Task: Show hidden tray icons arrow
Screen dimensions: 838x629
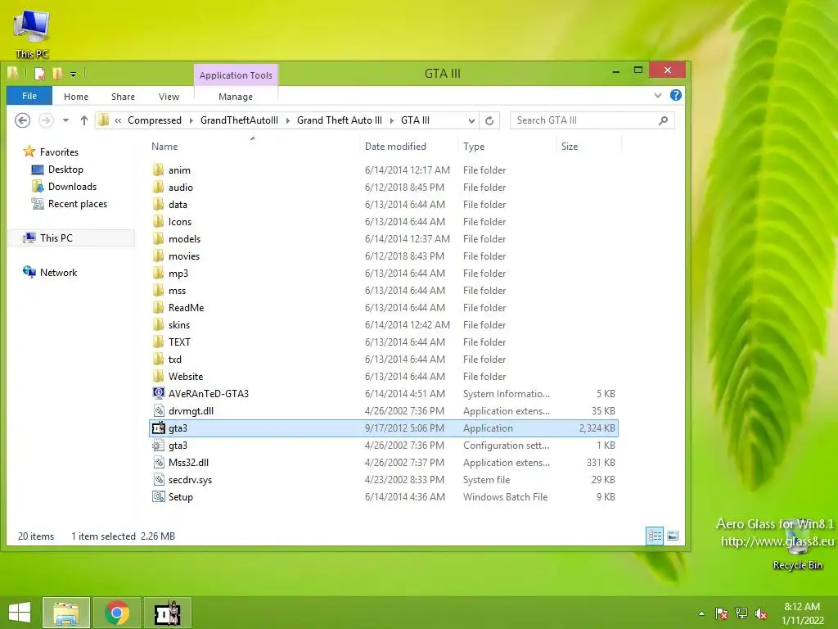Action: [x=701, y=613]
